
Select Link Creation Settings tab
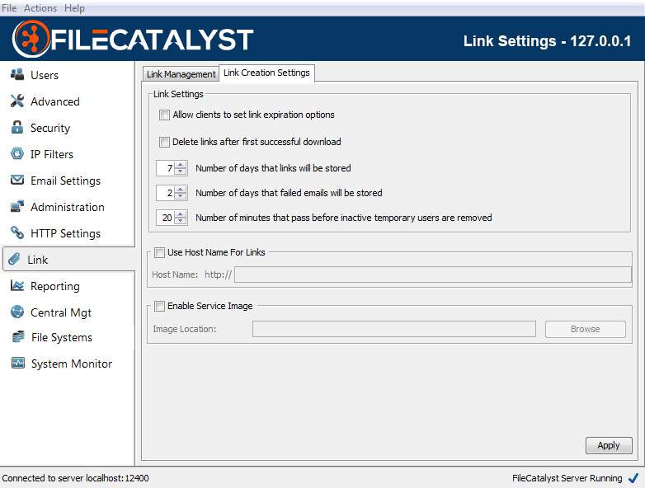click(x=266, y=73)
